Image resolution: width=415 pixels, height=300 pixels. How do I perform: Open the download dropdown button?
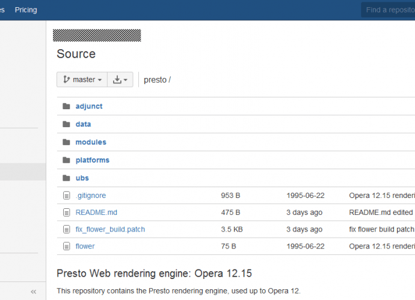120,79
